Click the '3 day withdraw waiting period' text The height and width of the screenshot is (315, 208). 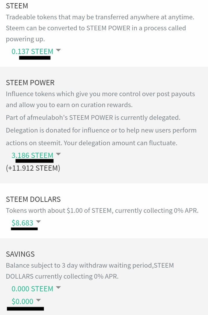tap(90, 265)
